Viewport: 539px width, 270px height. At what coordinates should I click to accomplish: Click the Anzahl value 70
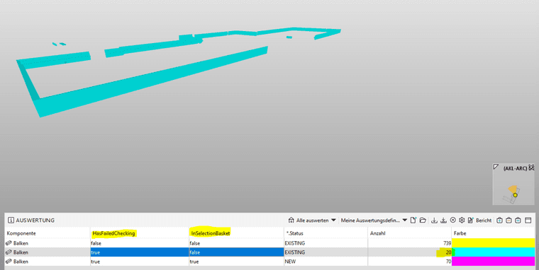pyautogui.click(x=448, y=261)
